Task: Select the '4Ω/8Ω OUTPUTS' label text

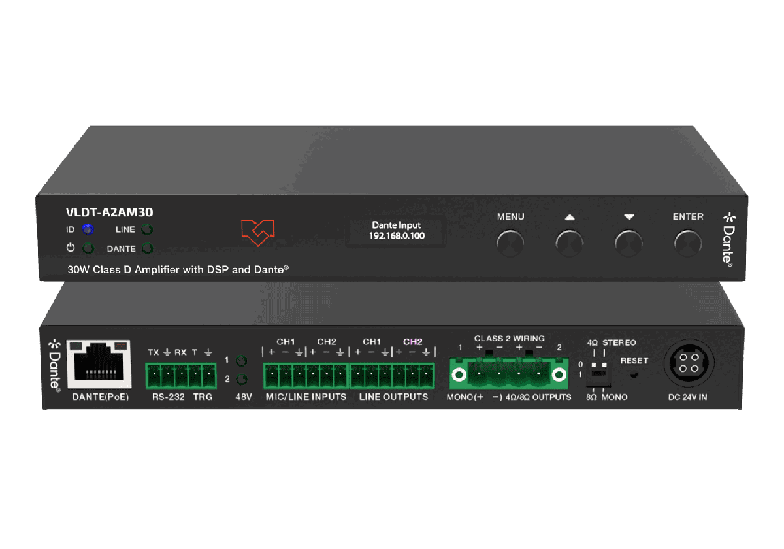Action: pyautogui.click(x=538, y=397)
